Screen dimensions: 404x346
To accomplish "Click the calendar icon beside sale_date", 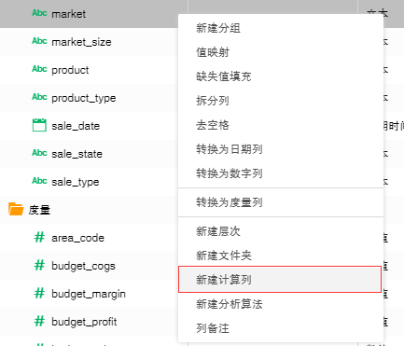I will click(39, 125).
